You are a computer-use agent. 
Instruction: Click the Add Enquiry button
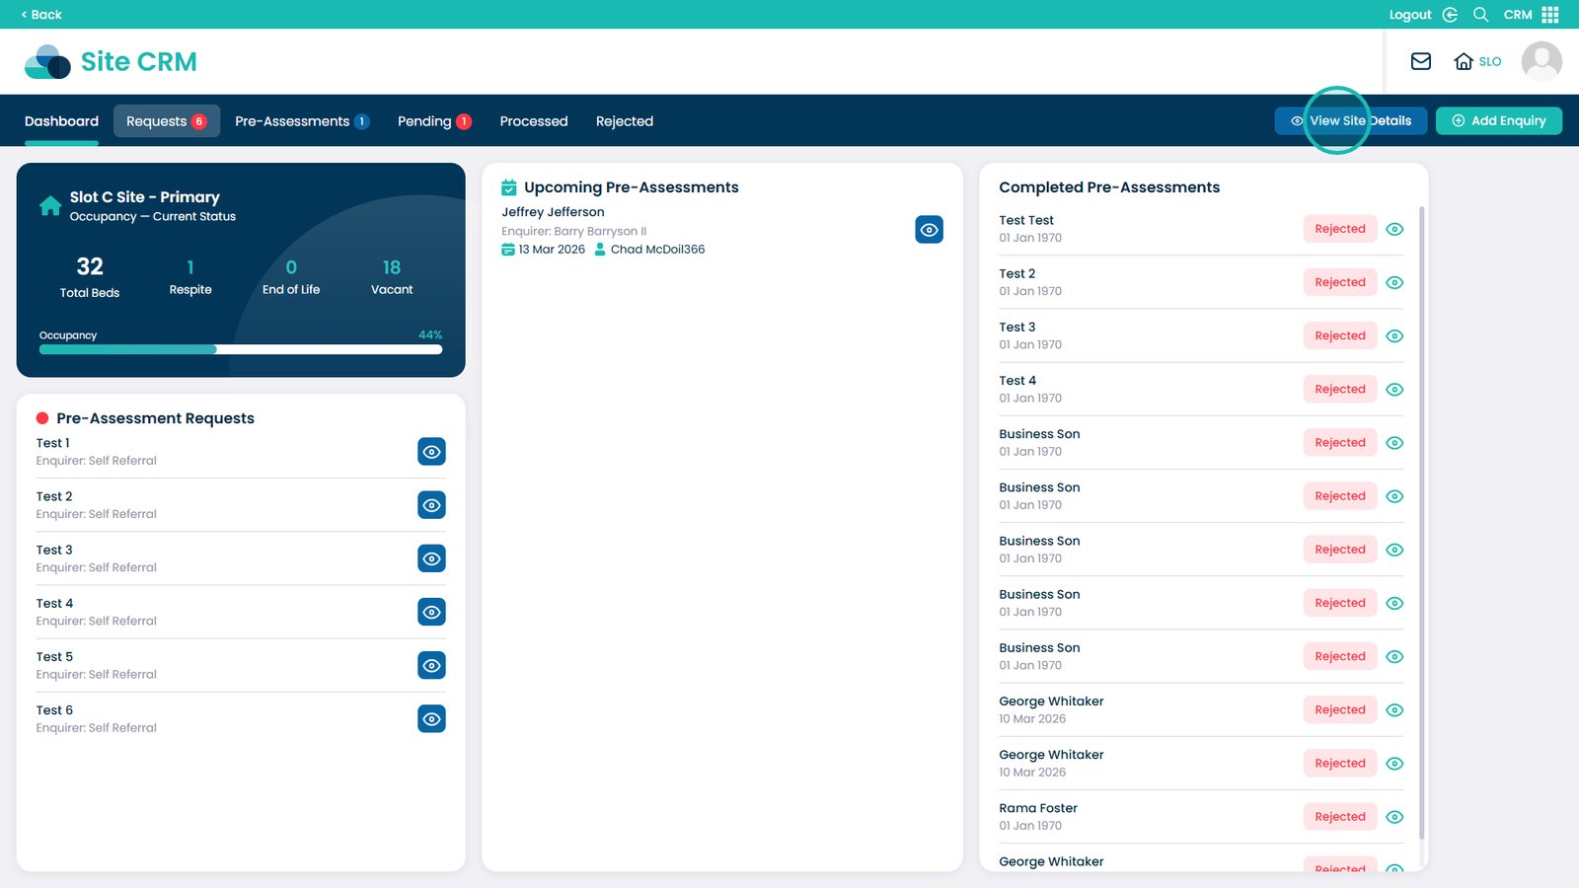[1498, 120]
